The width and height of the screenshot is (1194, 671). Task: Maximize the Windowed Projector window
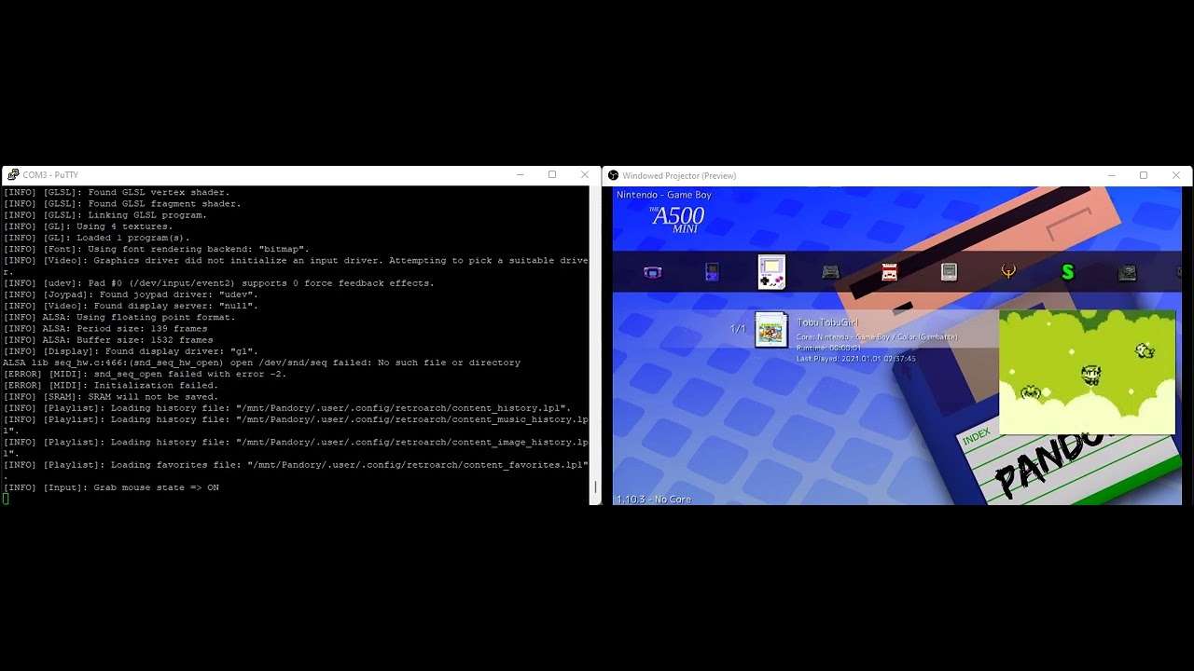click(x=1144, y=175)
